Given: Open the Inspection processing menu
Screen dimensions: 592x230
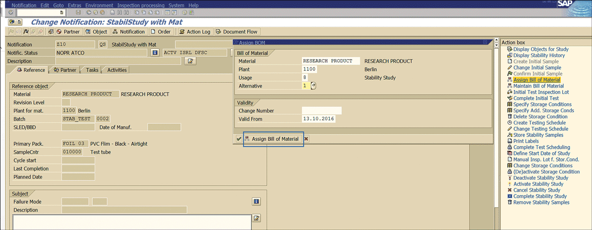Looking at the screenshot, I should (x=140, y=4).
